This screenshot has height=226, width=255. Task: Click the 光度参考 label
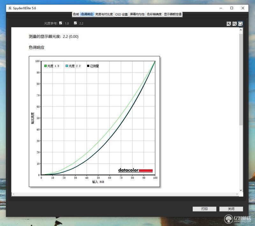(x=51, y=23)
